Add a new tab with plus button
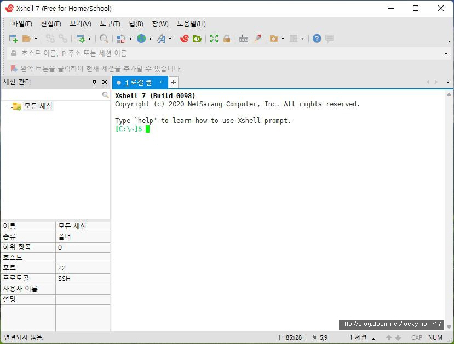The width and height of the screenshot is (454, 344). point(173,82)
